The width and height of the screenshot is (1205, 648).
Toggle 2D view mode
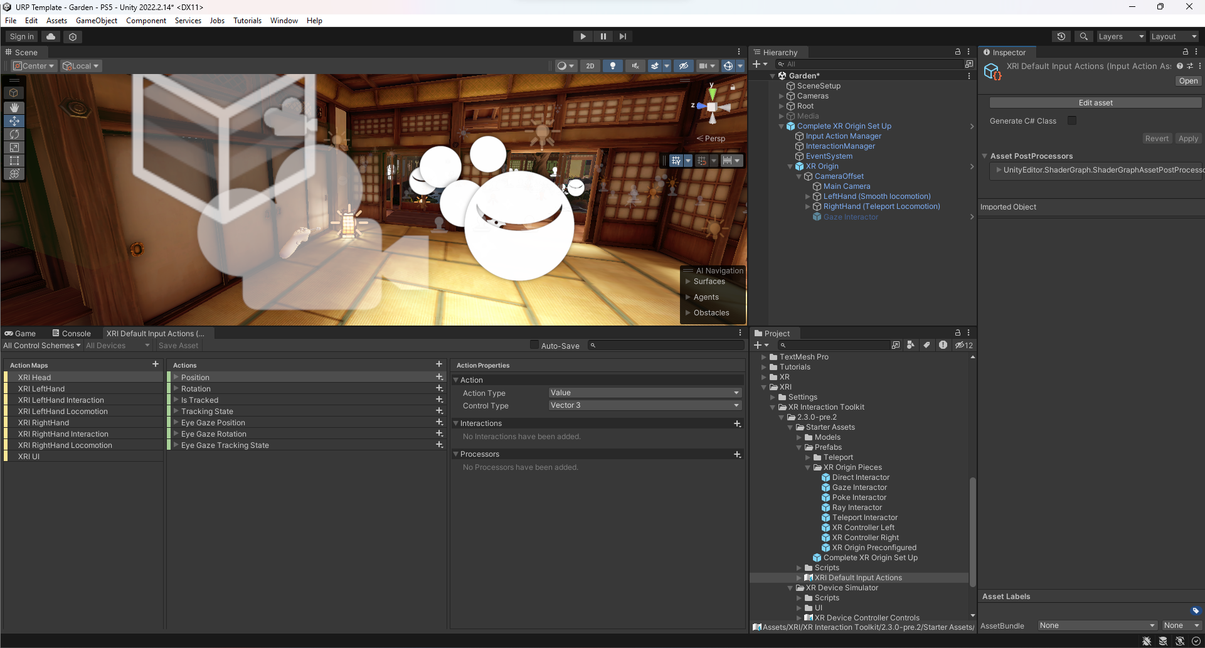590,66
